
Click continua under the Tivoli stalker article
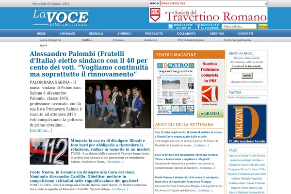115,162
